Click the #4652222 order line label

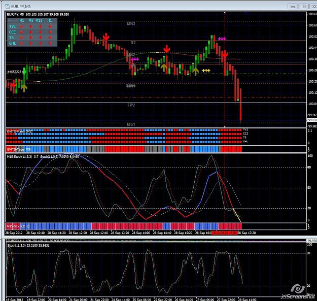tap(15, 72)
